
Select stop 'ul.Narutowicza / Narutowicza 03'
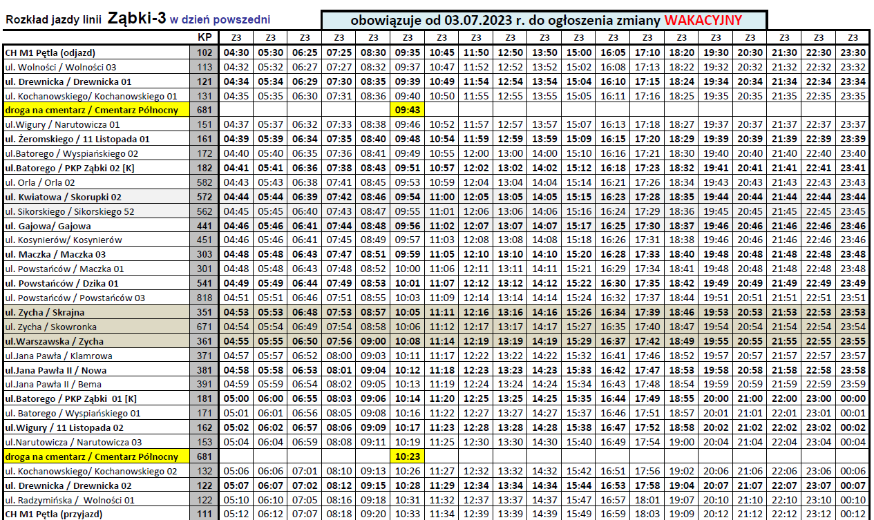[73, 442]
